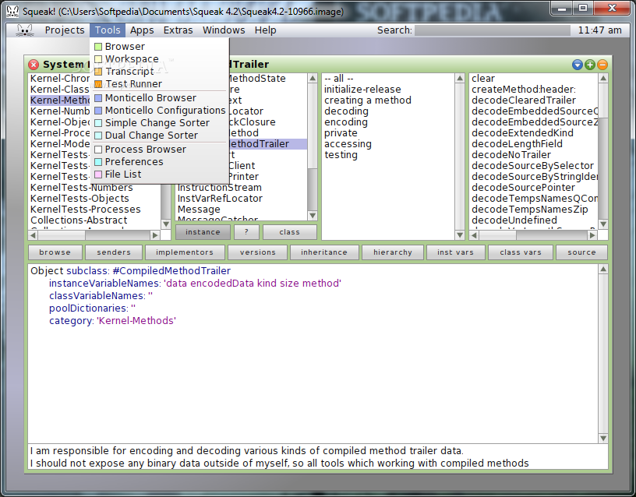Click the up arrow of class list scrollbar

[x=313, y=78]
